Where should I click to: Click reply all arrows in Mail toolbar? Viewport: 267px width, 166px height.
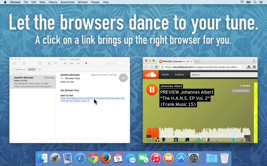(x=72, y=63)
